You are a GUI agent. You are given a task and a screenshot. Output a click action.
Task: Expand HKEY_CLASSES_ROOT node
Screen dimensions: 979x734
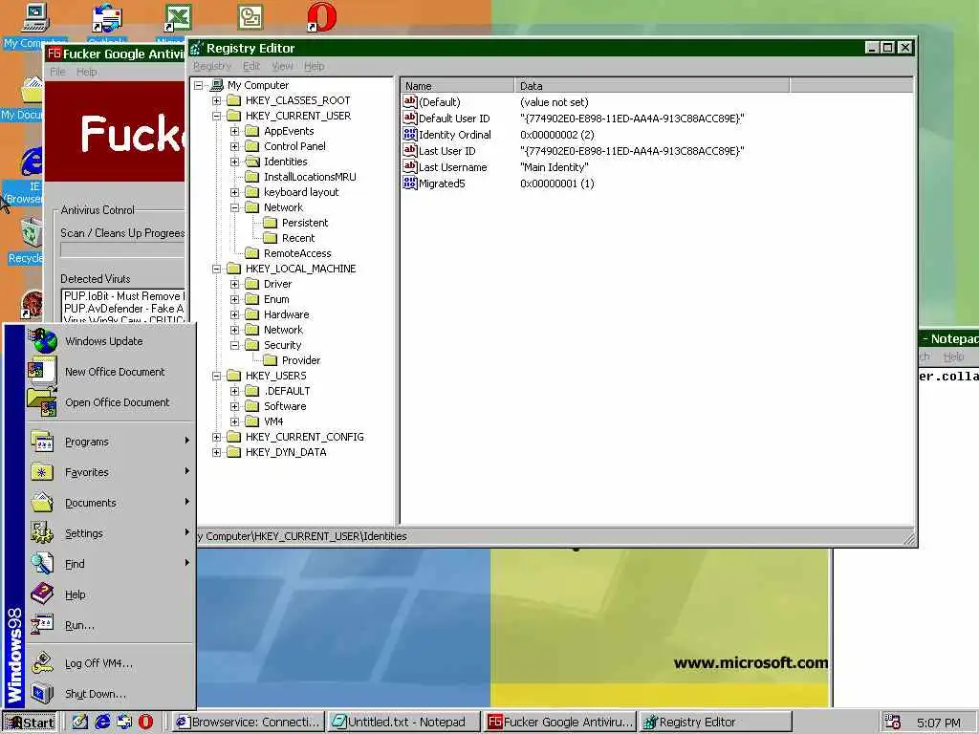pyautogui.click(x=217, y=100)
